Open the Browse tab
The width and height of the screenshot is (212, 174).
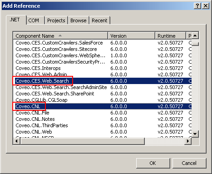pos(79,20)
